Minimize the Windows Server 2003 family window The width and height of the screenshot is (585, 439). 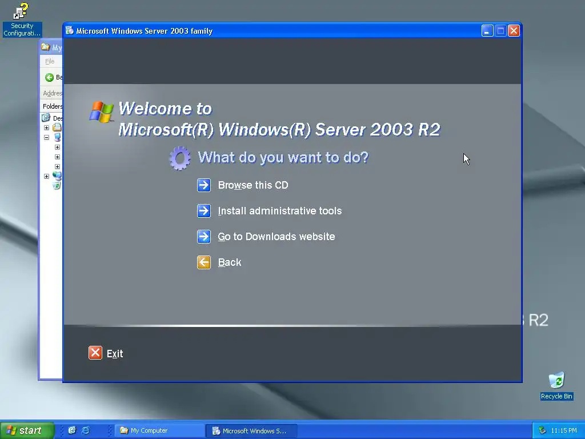pos(487,31)
